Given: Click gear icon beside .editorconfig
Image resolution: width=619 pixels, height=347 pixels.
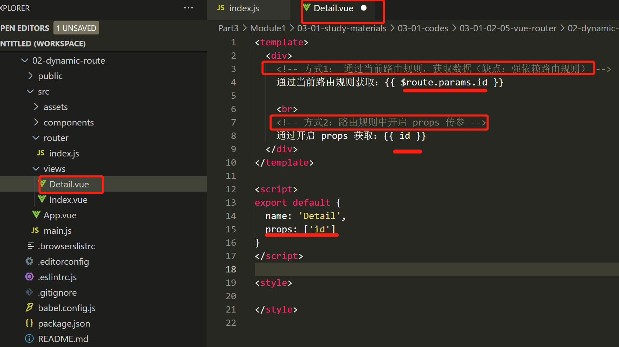Looking at the screenshot, I should [x=30, y=261].
